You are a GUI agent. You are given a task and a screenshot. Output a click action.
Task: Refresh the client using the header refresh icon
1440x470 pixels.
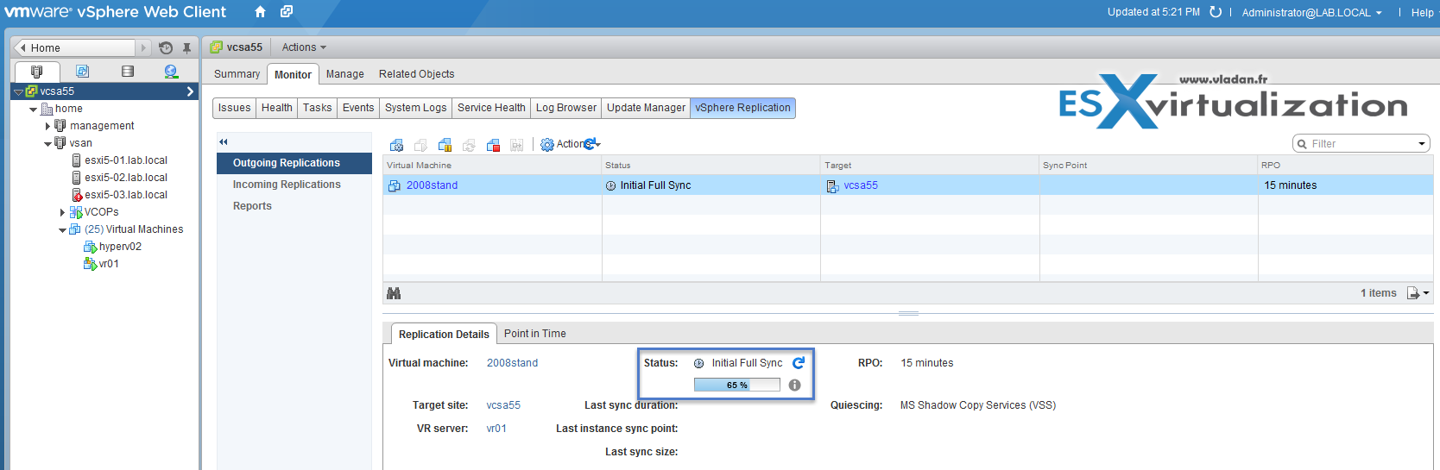pyautogui.click(x=1216, y=12)
